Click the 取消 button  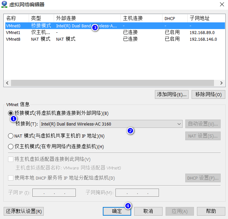point(148,211)
